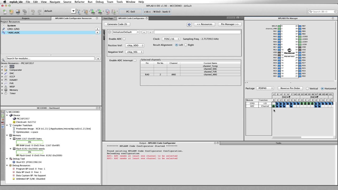Click the New File toolbar icon
This screenshot has height=190, width=338.
click(5, 11)
